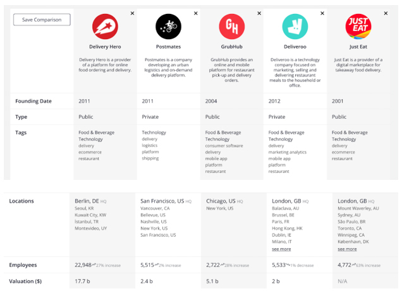
Task: Remove Postmates from the comparison
Action: (x=195, y=13)
